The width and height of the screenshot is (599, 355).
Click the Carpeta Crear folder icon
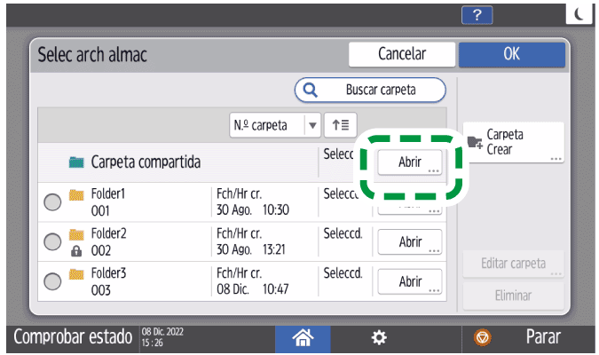click(x=475, y=142)
